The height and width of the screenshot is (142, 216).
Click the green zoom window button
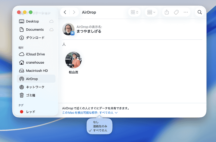pyautogui.click(x=31, y=12)
